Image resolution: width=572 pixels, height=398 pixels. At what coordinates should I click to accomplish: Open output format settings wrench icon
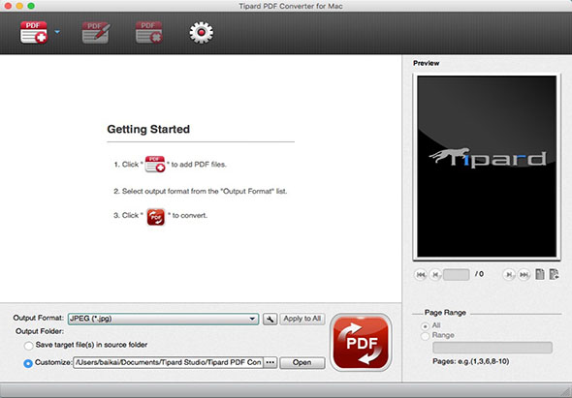pyautogui.click(x=270, y=319)
